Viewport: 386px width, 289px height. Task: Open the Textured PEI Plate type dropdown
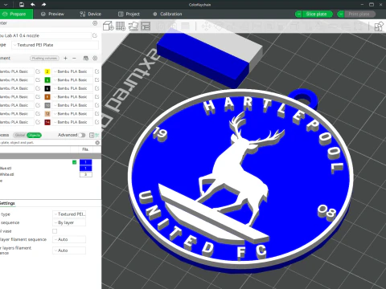point(55,45)
